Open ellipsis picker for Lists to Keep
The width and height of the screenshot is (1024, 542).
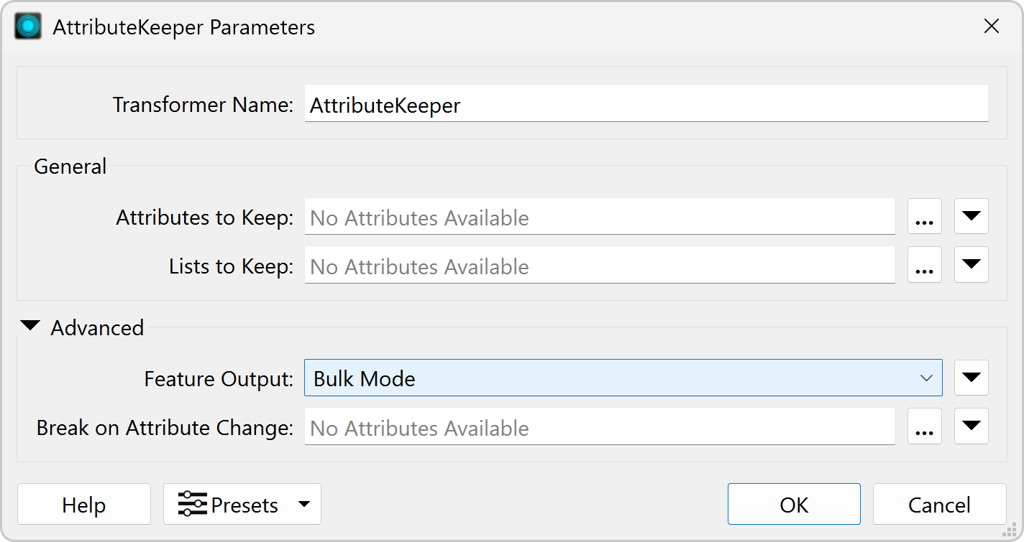coord(924,265)
